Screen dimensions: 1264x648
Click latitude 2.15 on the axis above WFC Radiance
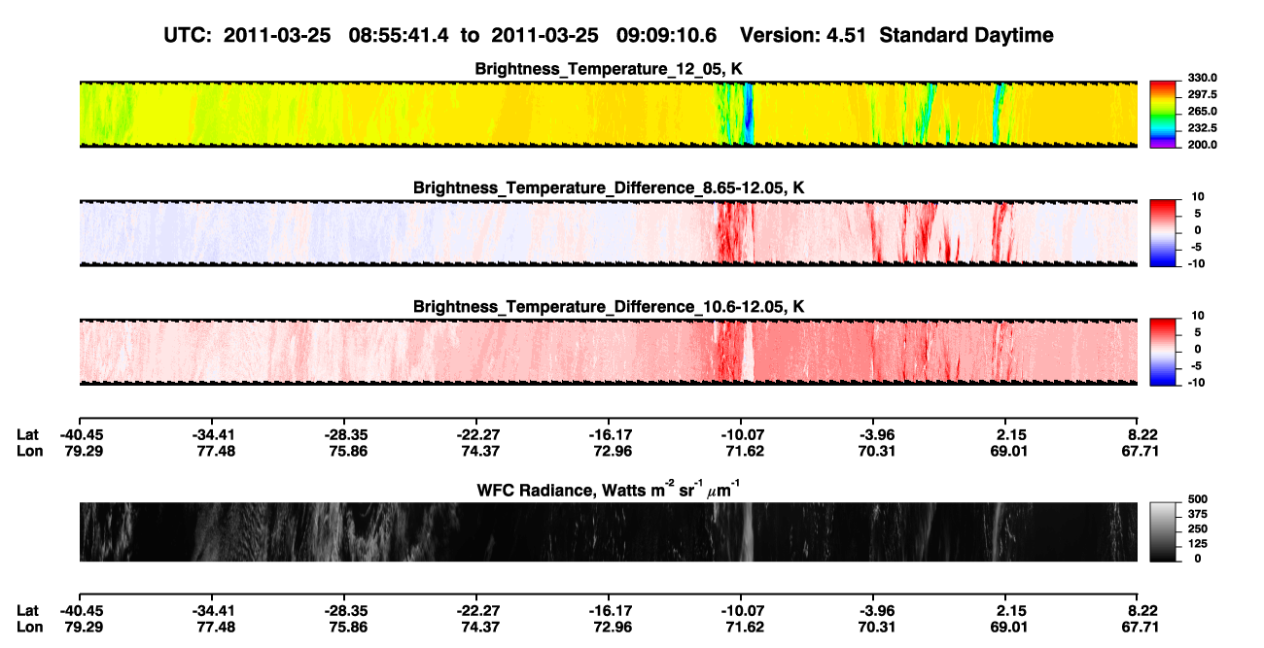coord(1011,434)
